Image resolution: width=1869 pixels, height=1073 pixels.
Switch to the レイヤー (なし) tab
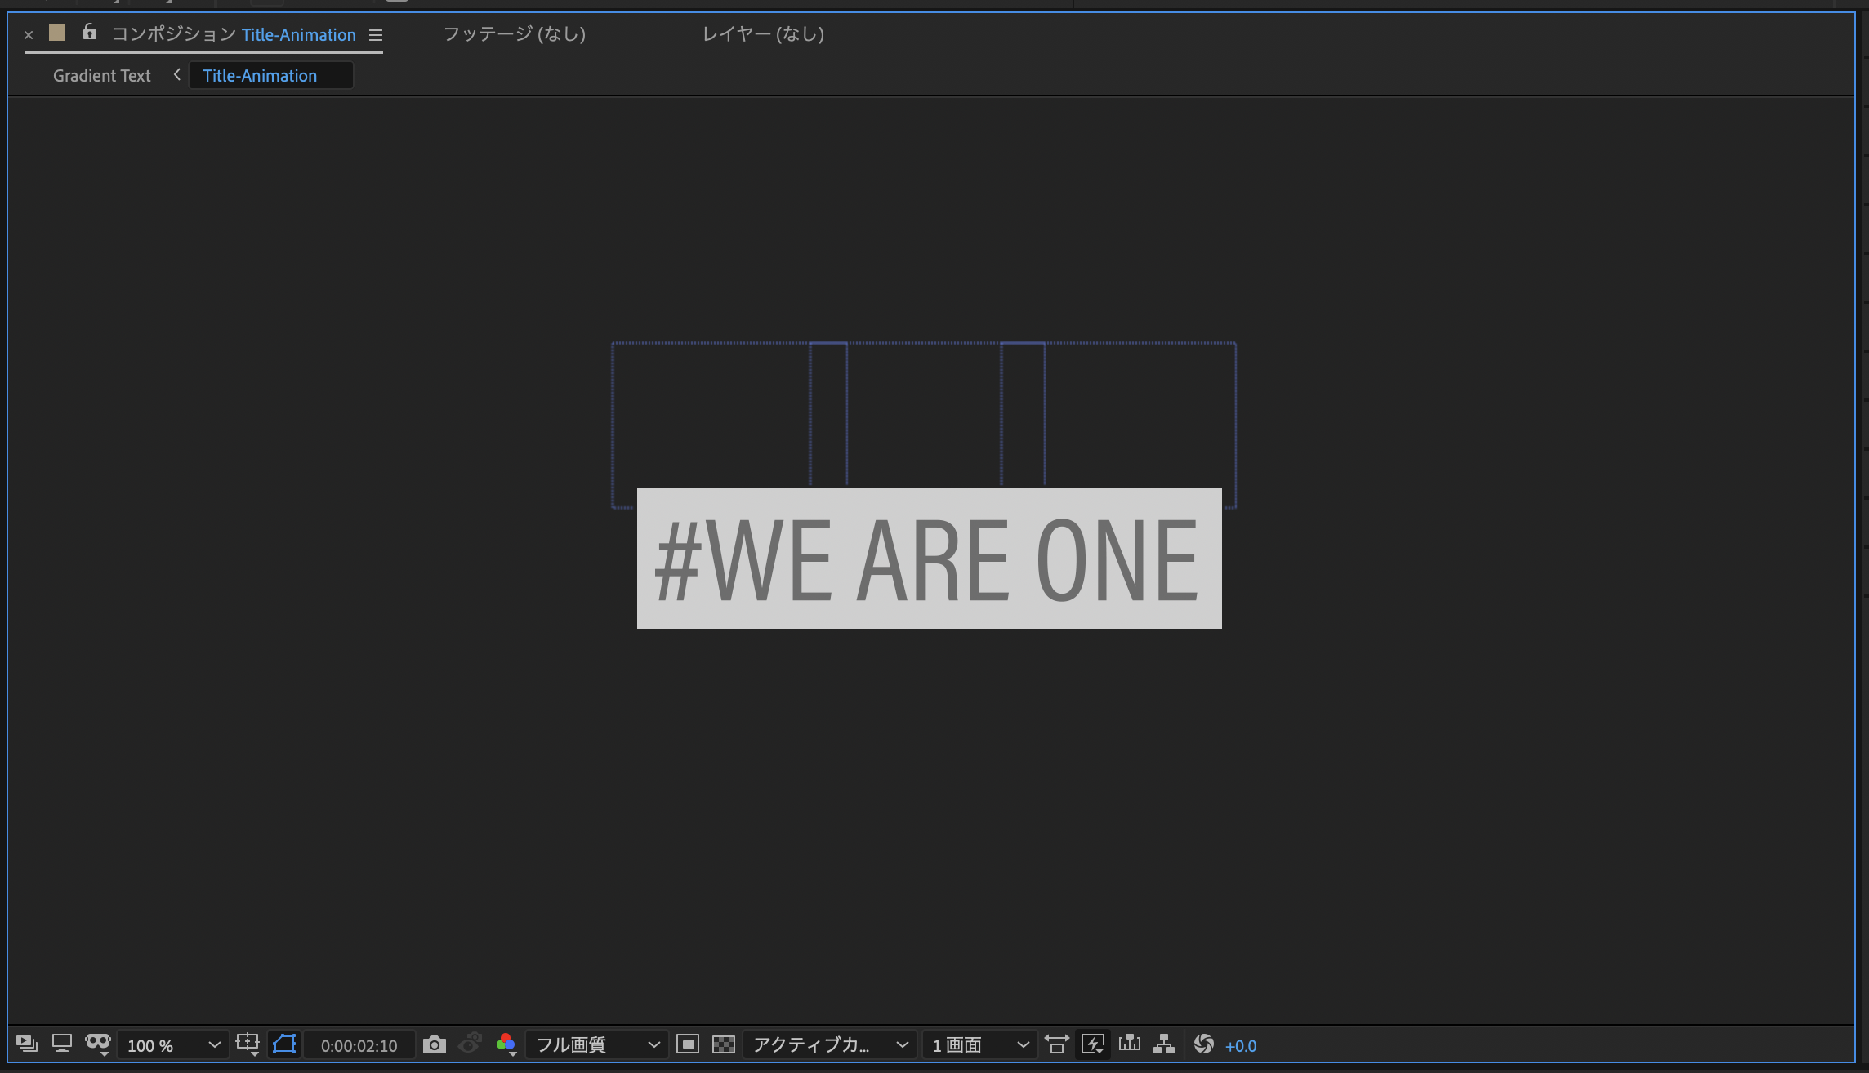coord(763,34)
